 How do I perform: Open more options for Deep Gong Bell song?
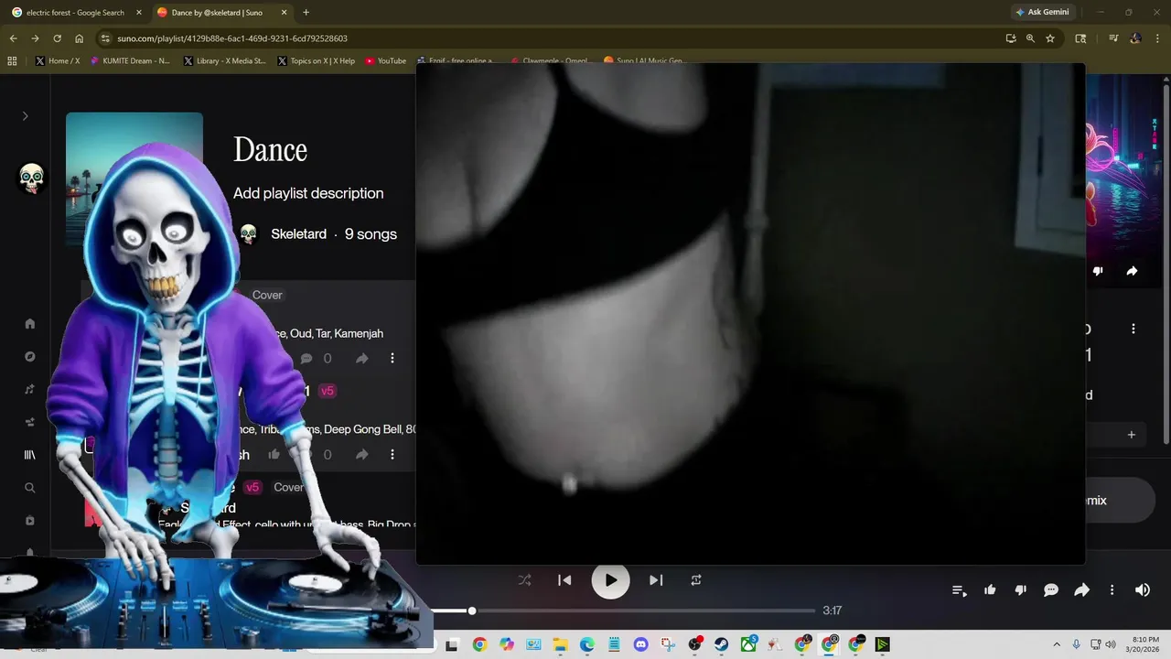[x=392, y=454]
